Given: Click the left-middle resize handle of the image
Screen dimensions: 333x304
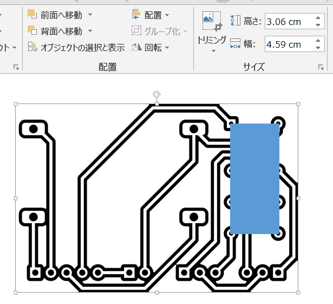Looking at the screenshot, I should pos(16,198).
